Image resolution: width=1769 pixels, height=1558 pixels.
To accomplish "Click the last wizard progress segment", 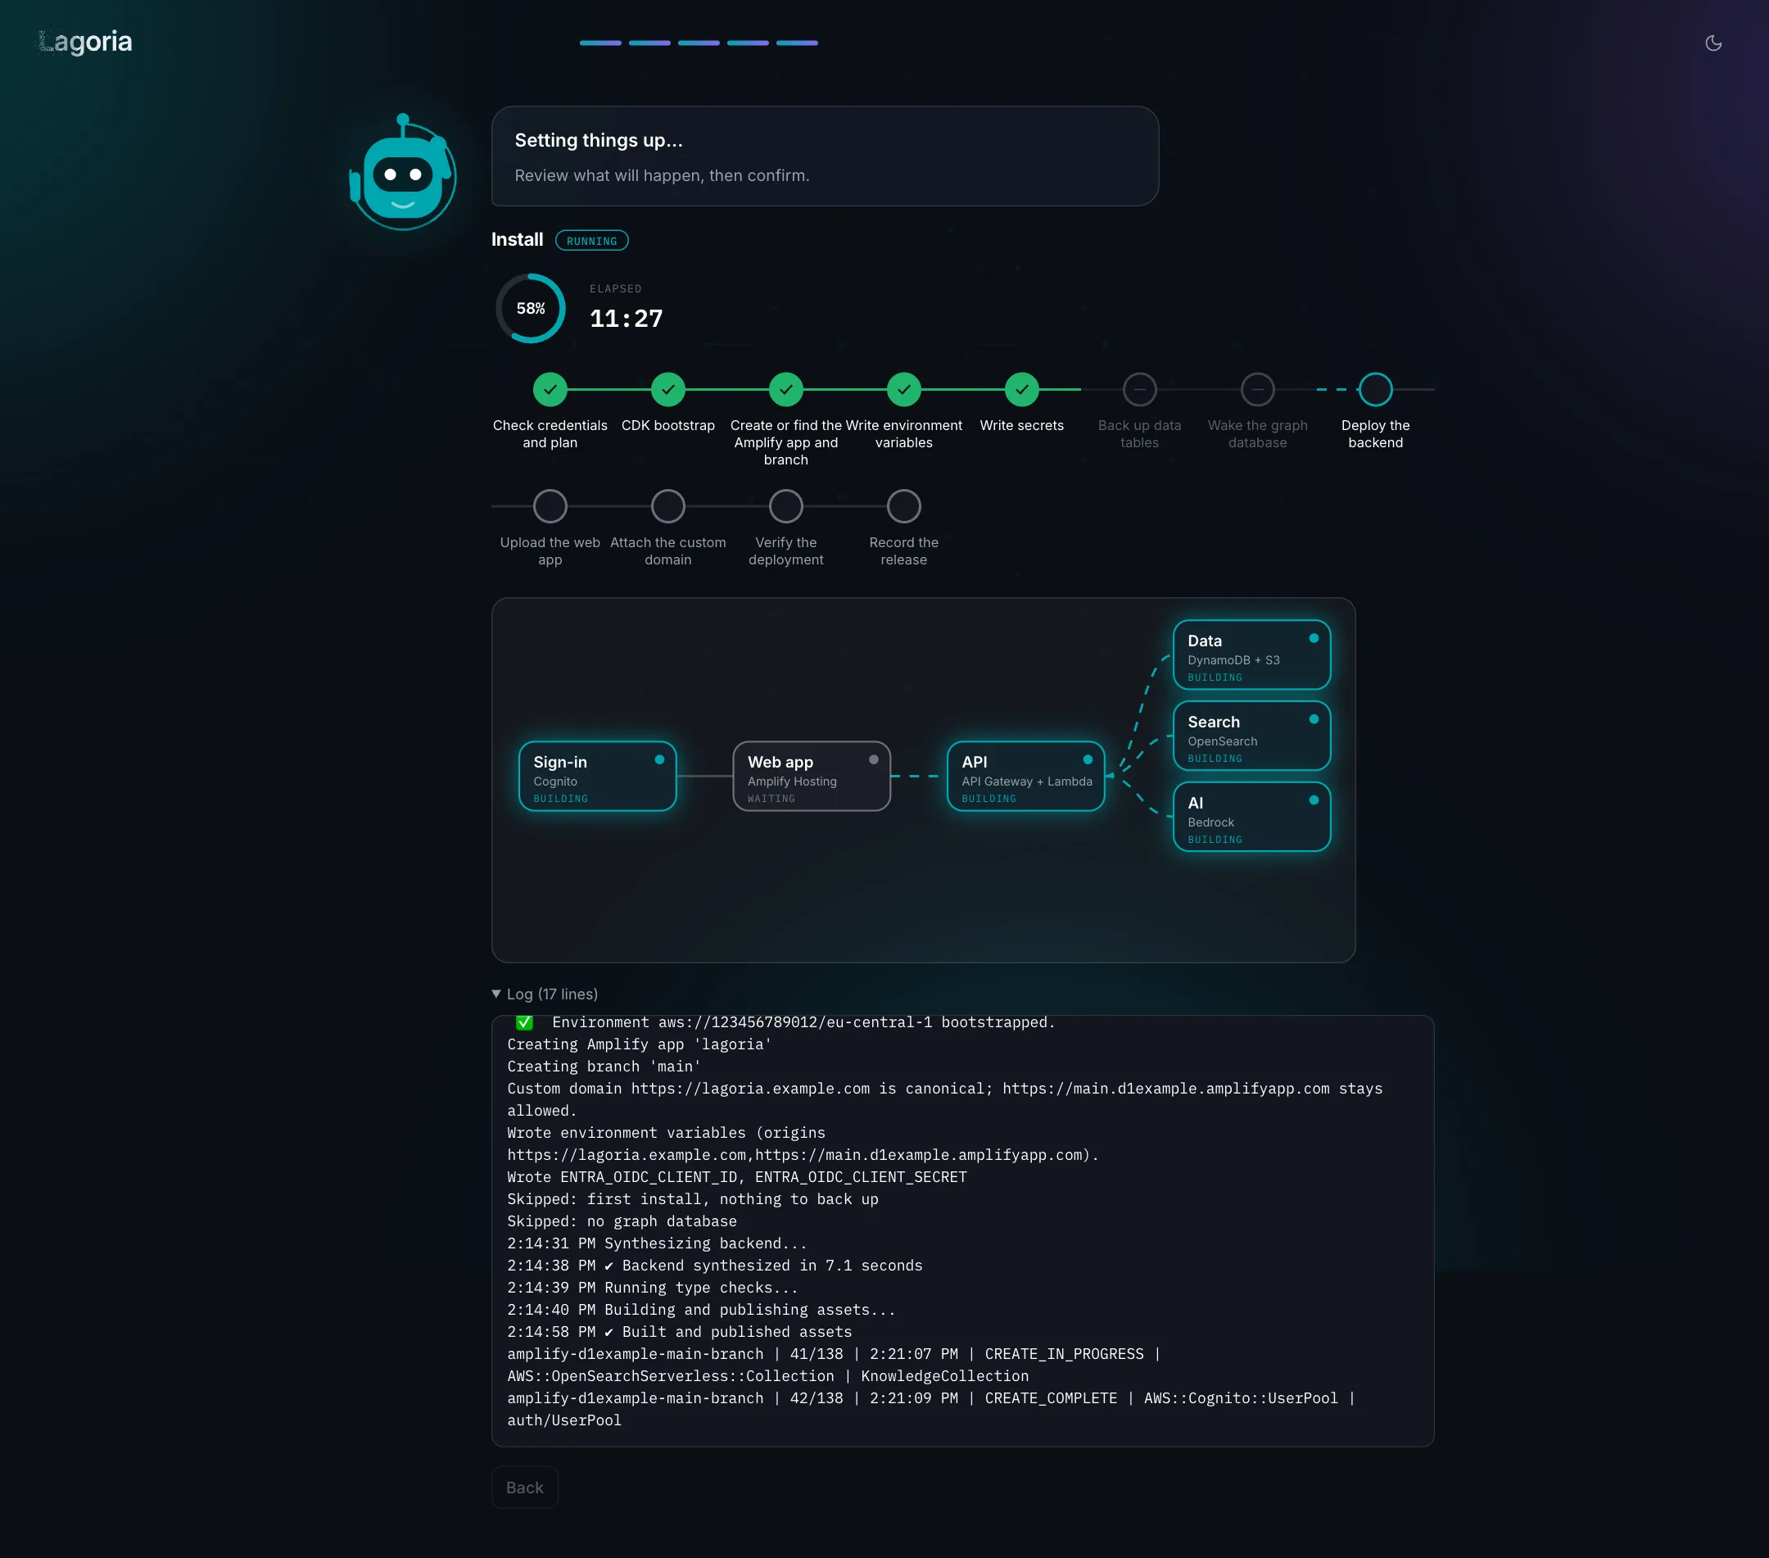I will click(x=796, y=43).
